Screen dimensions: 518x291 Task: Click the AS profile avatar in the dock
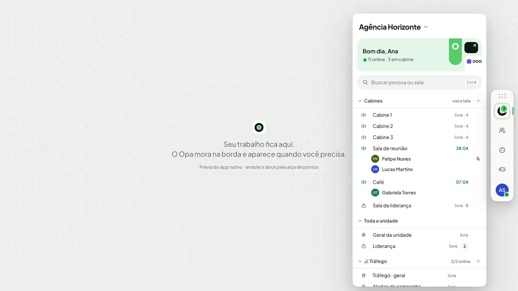click(x=502, y=190)
